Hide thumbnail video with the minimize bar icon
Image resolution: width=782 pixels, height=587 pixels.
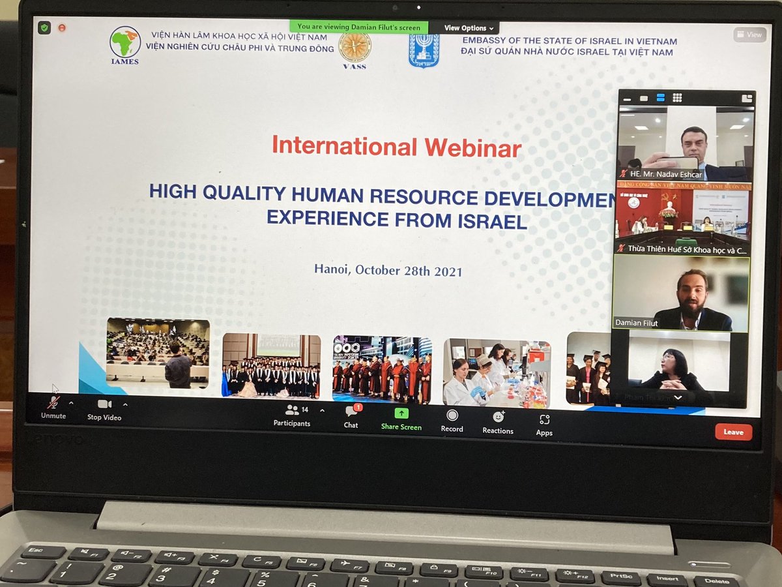tap(627, 99)
